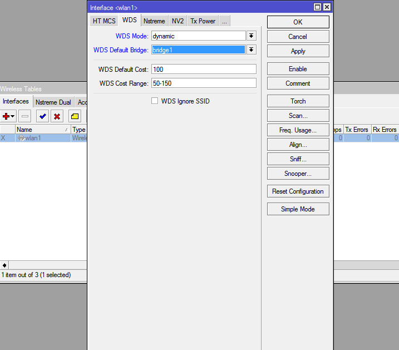Expand the WDS Default Bridge dropdown

point(252,50)
